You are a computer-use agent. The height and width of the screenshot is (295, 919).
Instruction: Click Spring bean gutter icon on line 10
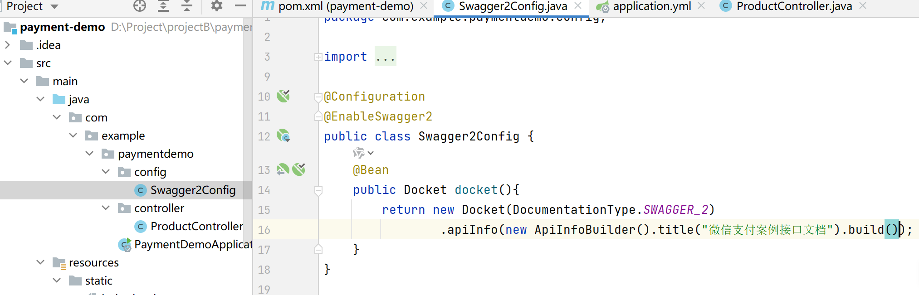(284, 96)
